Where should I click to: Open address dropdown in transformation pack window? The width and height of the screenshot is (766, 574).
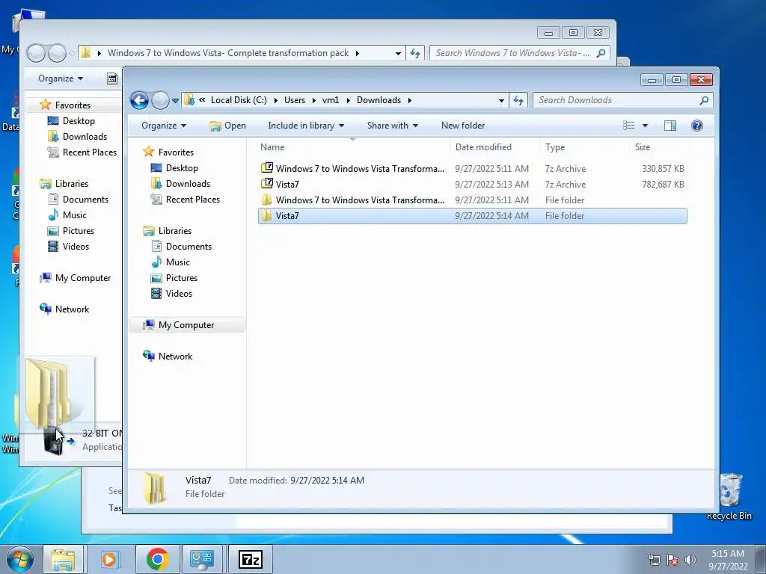tap(398, 53)
